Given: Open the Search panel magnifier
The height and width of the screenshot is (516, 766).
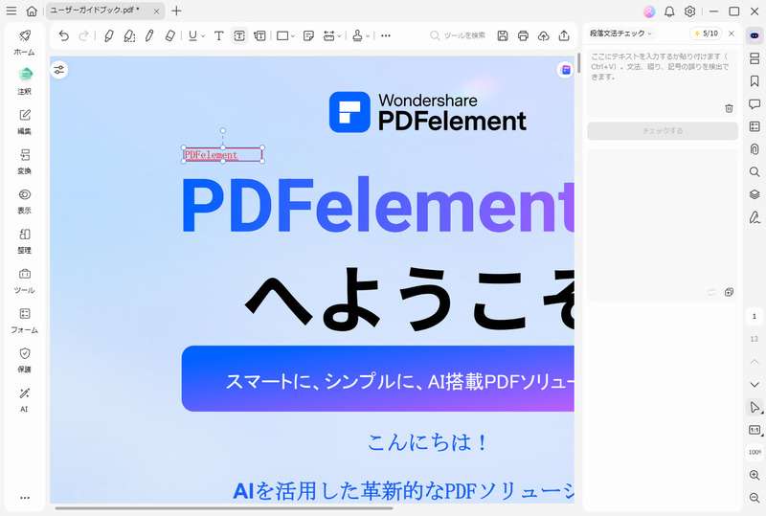Looking at the screenshot, I should click(755, 172).
